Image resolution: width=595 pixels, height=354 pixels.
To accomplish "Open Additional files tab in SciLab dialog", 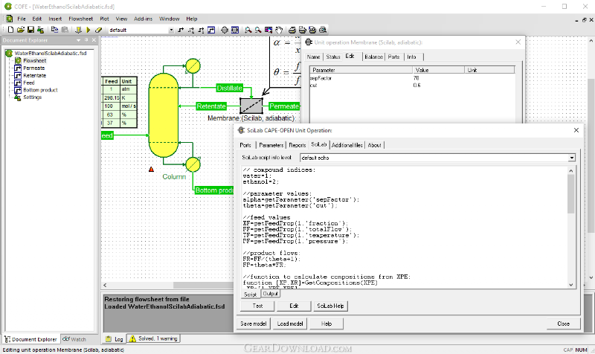I will [x=347, y=145].
